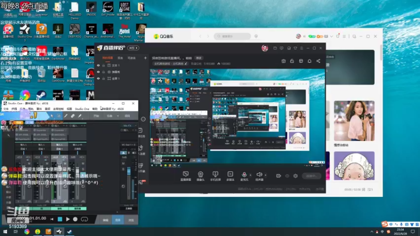Switch to the third scene tab
The height and width of the screenshot is (236, 420).
[x=132, y=58]
